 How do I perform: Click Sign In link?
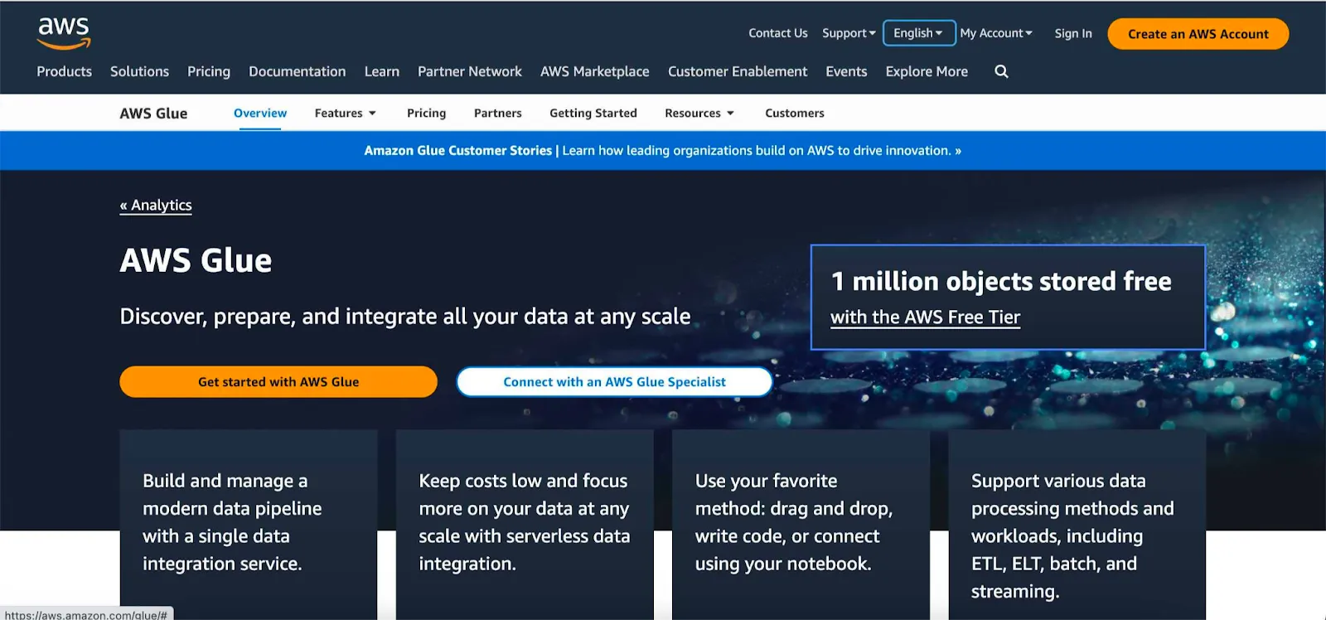click(x=1073, y=33)
